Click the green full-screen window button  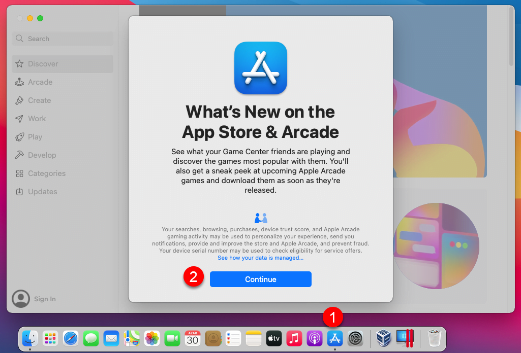[40, 18]
